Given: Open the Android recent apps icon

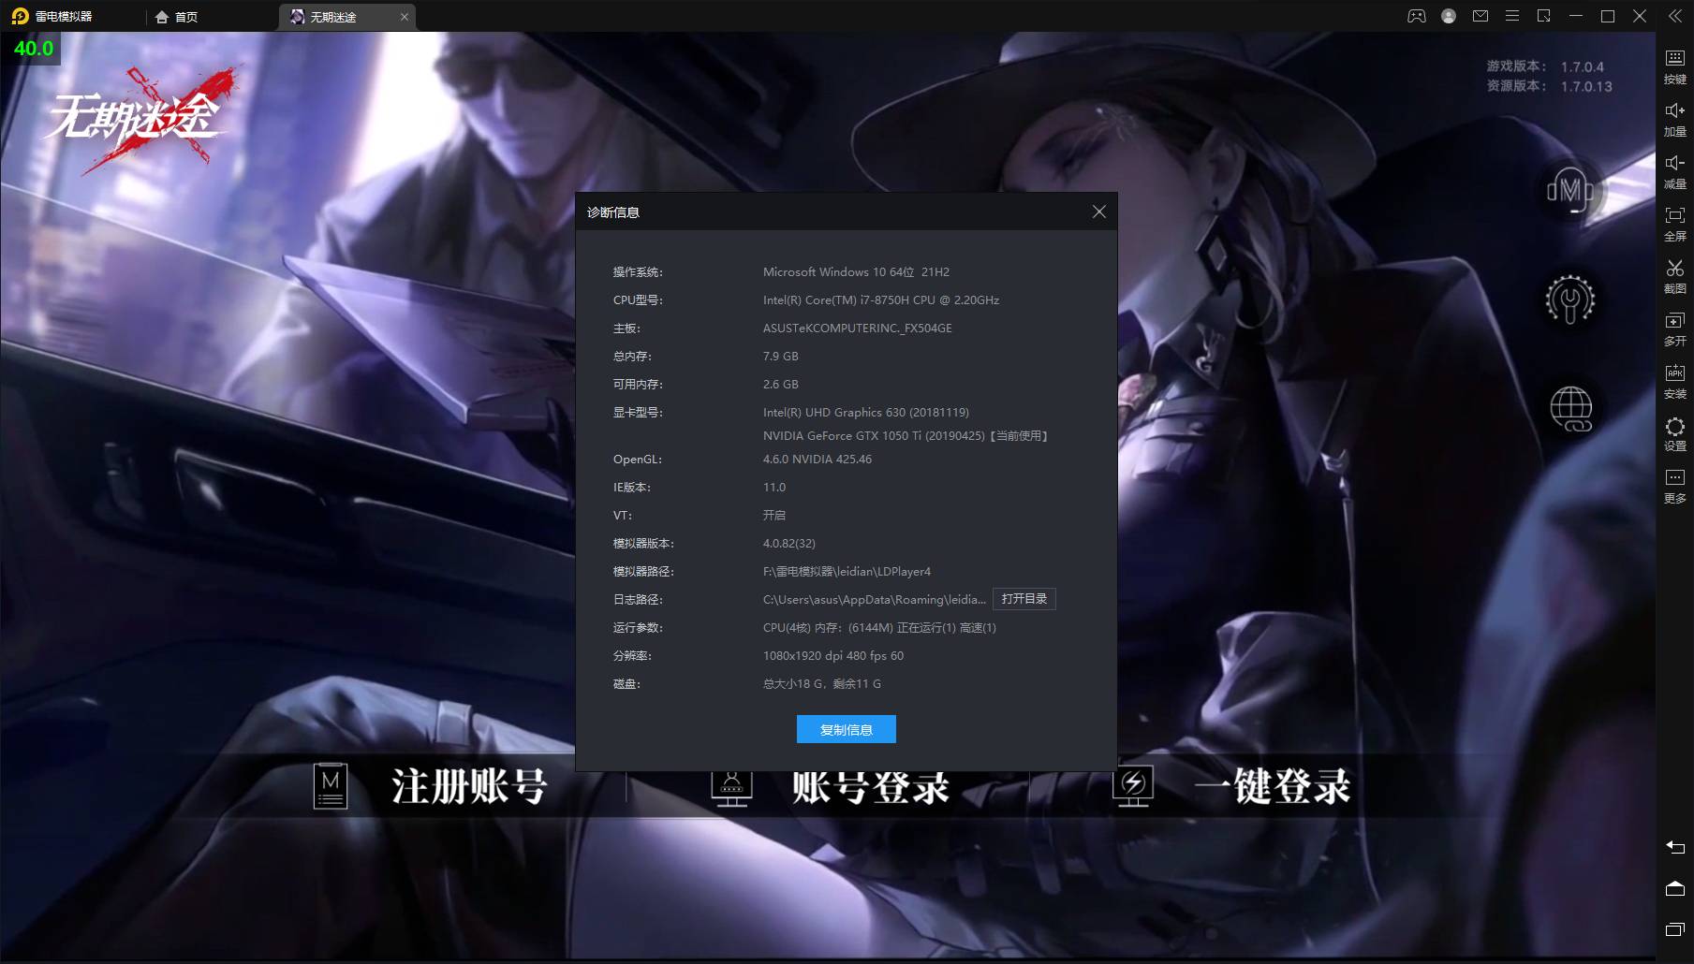Looking at the screenshot, I should point(1674,929).
